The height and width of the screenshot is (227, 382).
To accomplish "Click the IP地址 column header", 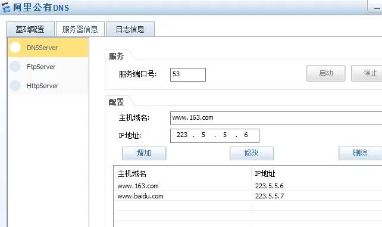I will click(317, 173).
